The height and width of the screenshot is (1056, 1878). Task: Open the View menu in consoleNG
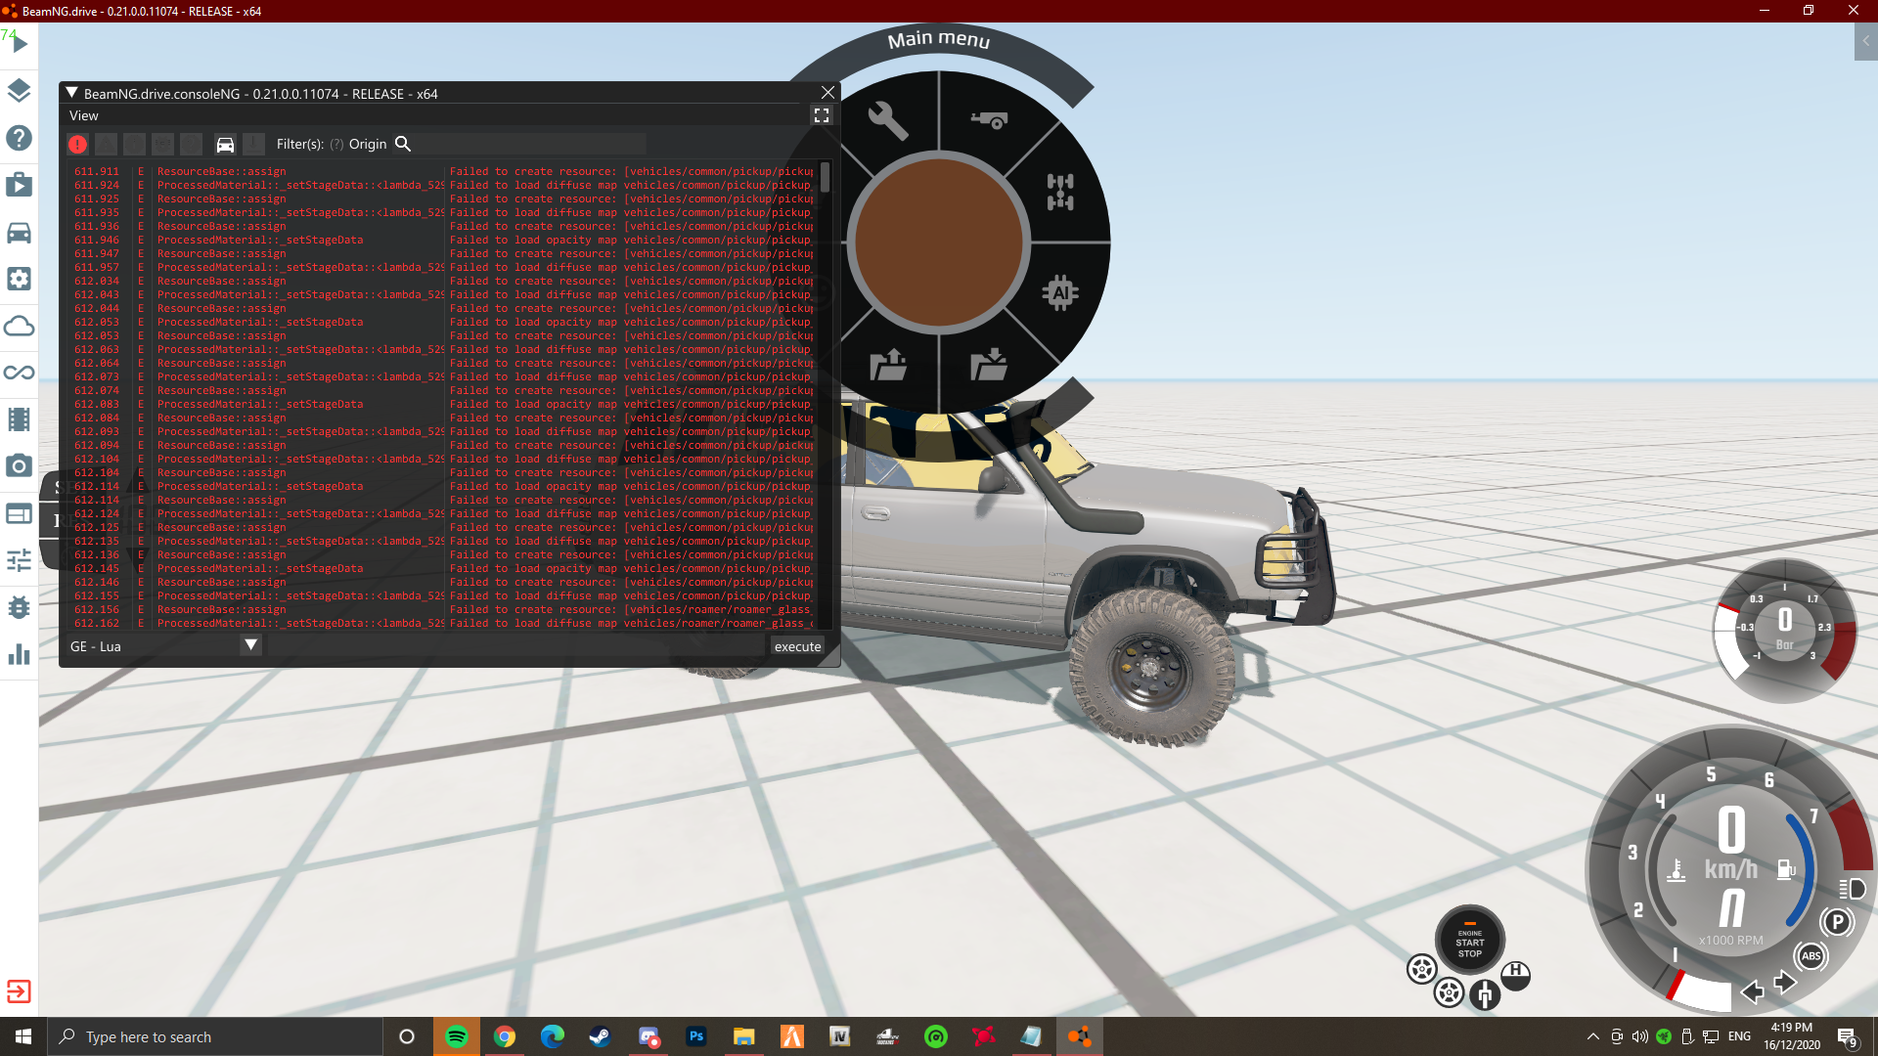(x=84, y=115)
